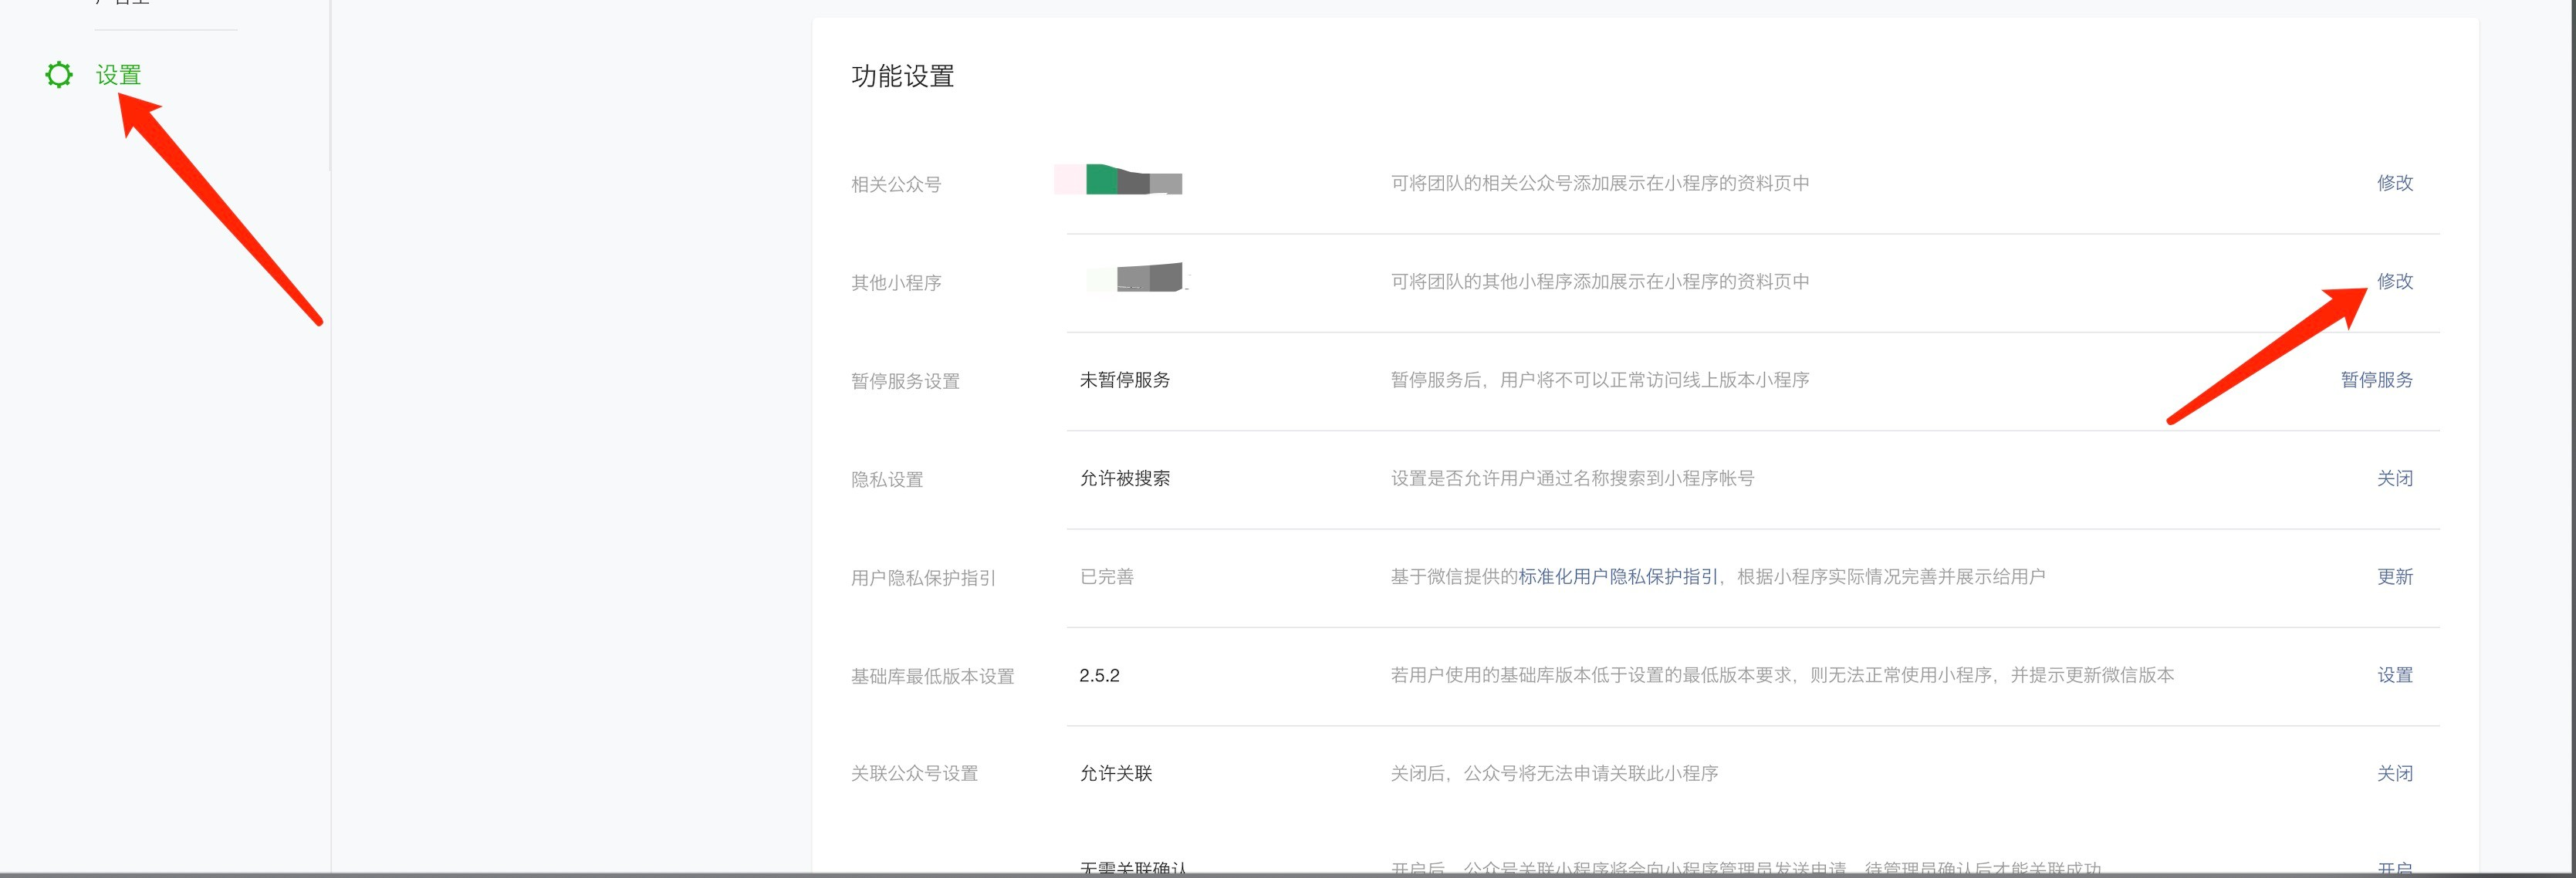Click the 2.5.2 version value
Image resolution: width=2576 pixels, height=878 pixels.
(1099, 675)
